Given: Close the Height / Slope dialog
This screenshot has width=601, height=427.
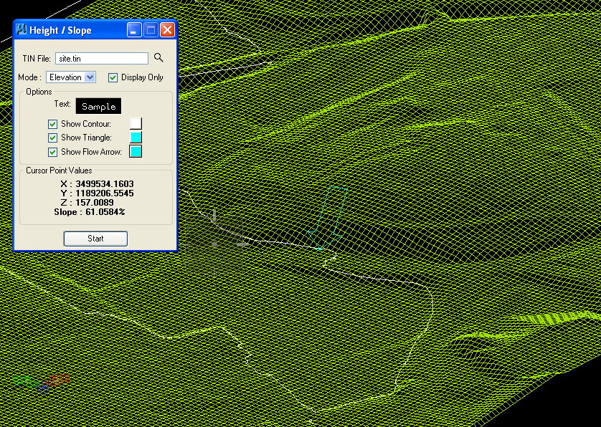Looking at the screenshot, I should pos(168,30).
